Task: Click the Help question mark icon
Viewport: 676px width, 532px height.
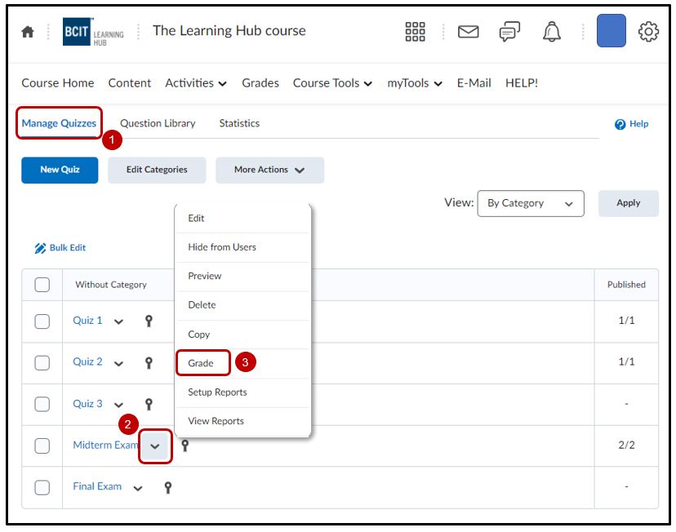Action: pyautogui.click(x=620, y=124)
